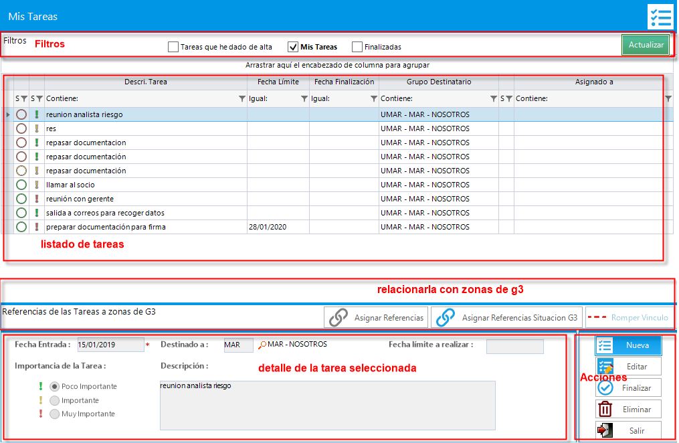This screenshot has height=443, width=679.
Task: Select the 'repasar documentacion' task without accent
Action: [x=86, y=143]
